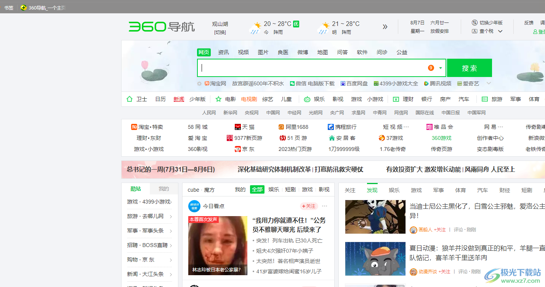Switch to the 地图 search tab
Screen dimensions: 545x287
tap(322, 52)
